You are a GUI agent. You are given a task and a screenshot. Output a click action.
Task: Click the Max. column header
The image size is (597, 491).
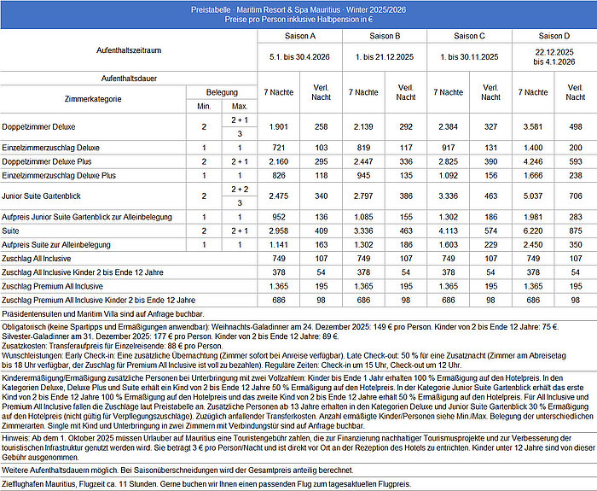(x=240, y=107)
